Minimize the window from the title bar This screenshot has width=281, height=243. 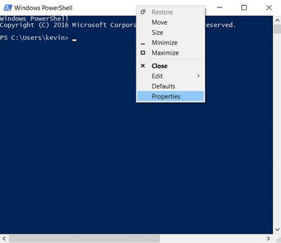(219, 7)
